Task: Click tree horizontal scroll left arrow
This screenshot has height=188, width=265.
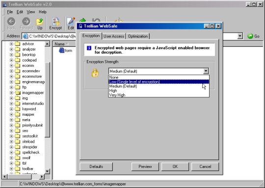Action: (x=5, y=177)
